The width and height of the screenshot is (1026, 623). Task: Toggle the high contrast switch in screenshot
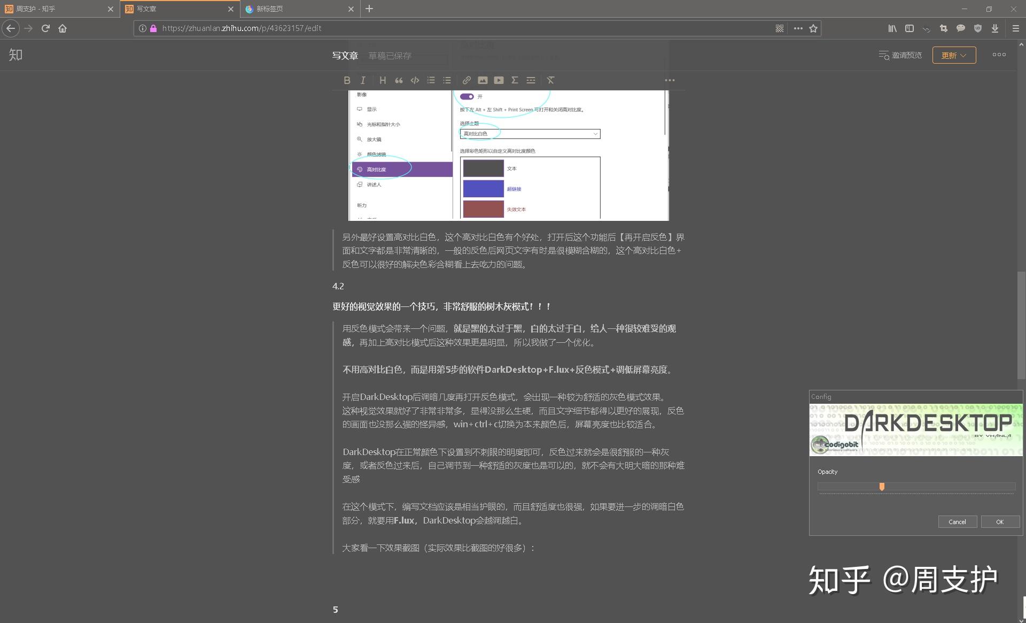pos(467,97)
